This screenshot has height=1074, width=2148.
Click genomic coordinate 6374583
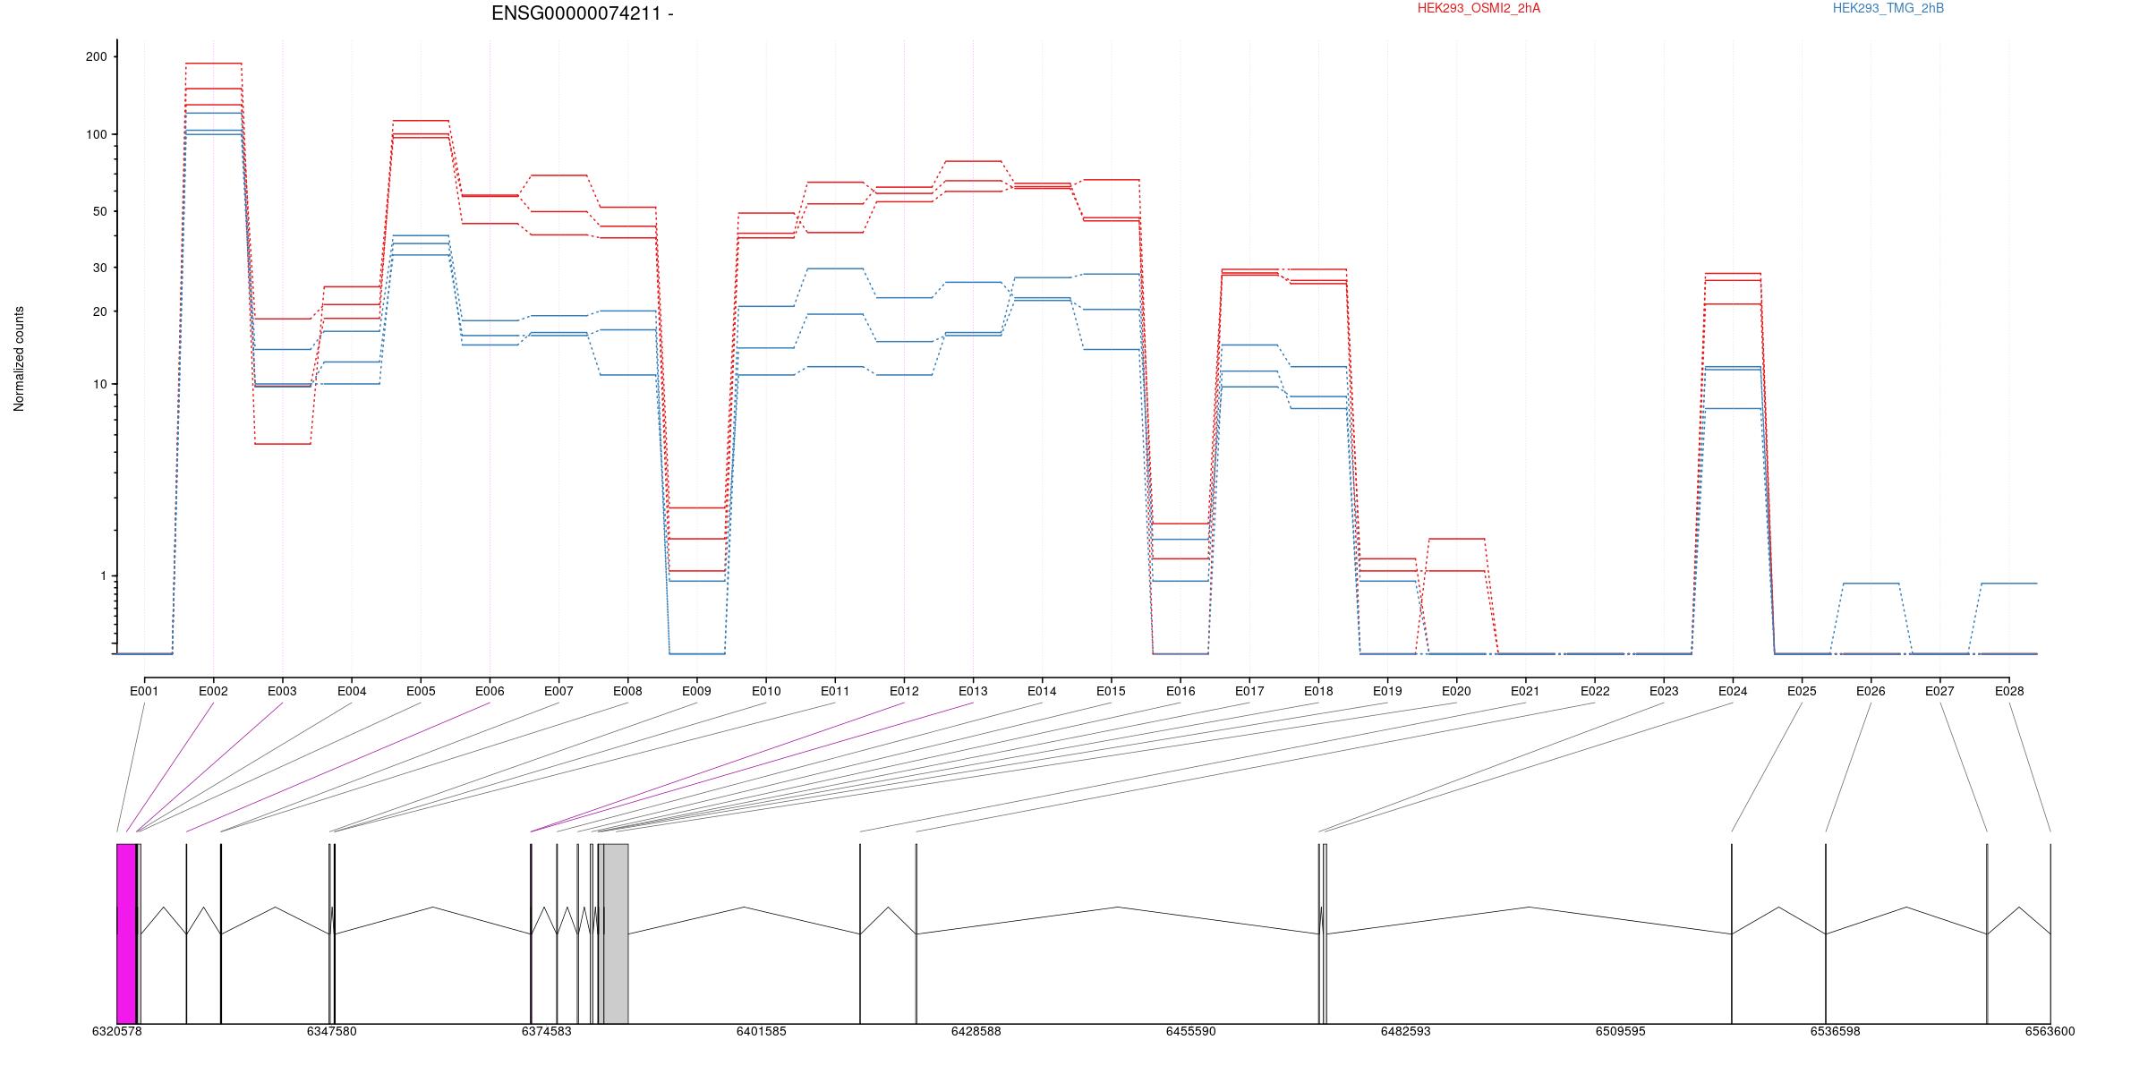(x=546, y=1031)
